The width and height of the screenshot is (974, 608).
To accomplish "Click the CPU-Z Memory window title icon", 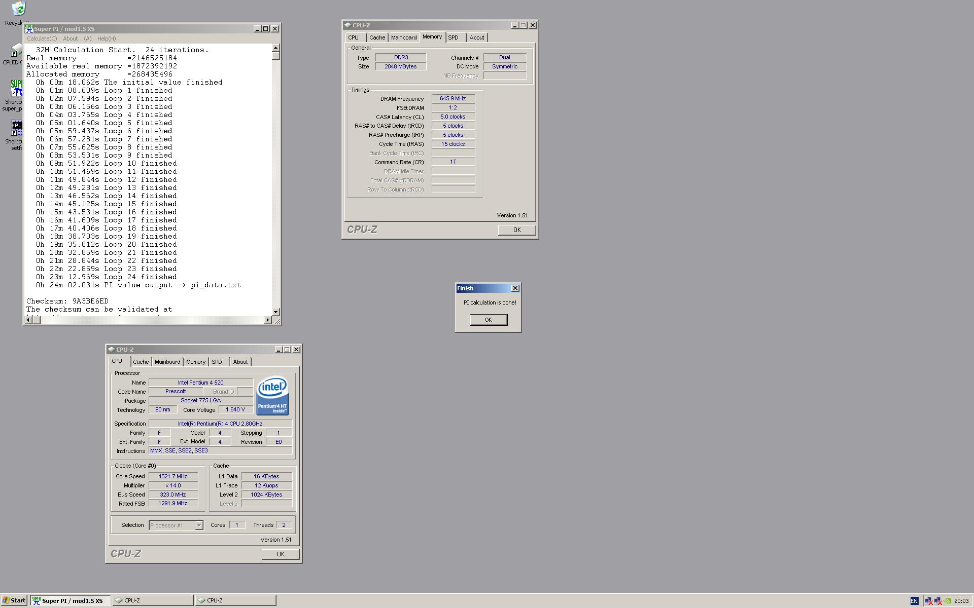I will 347,25.
